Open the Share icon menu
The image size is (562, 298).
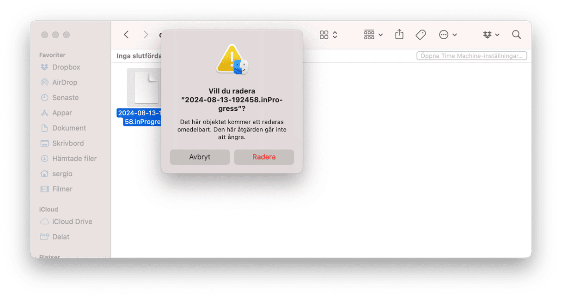tap(399, 35)
